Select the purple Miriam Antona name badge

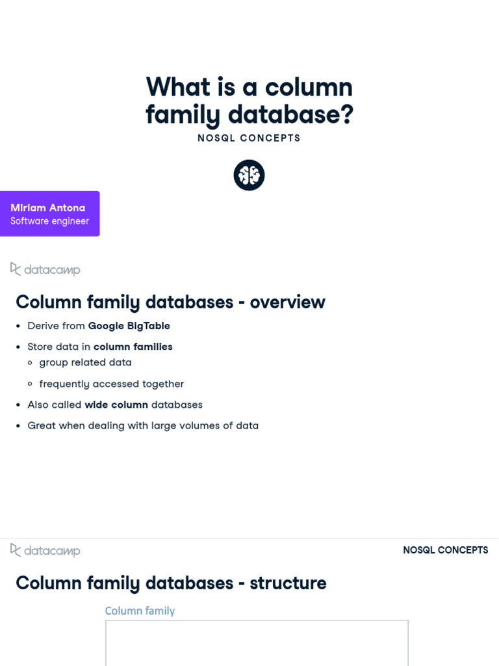click(49, 213)
